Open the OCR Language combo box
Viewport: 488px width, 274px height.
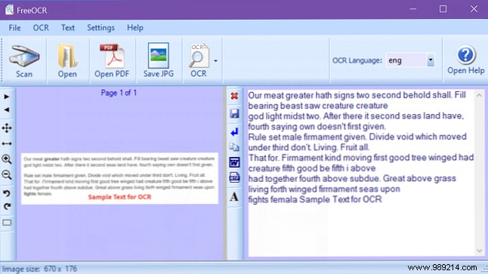click(410, 60)
